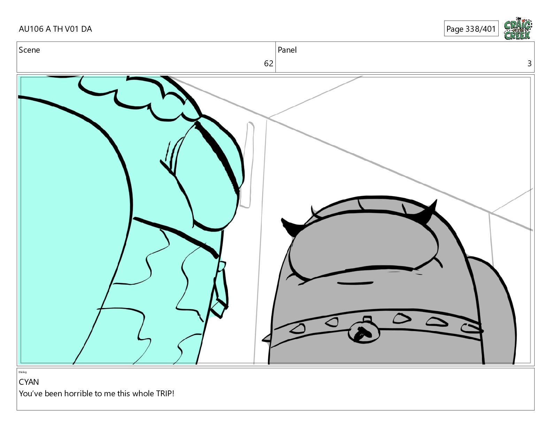Select the 'AU106 A TH V01 DA' header text
Image resolution: width=552 pixels, height=427 pixels.
tap(55, 29)
